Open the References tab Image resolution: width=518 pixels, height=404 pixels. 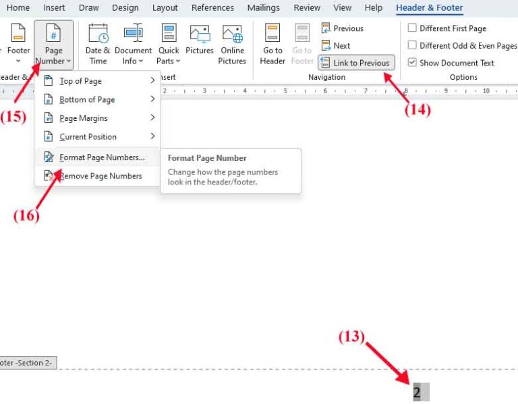tap(212, 7)
